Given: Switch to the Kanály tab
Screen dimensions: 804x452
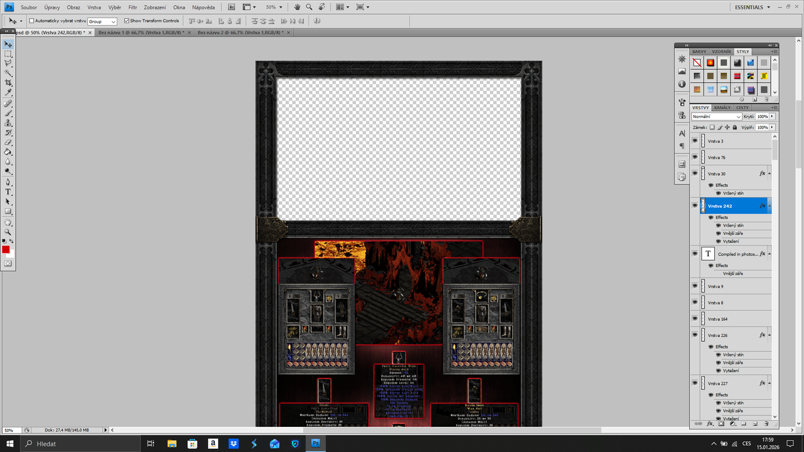Looking at the screenshot, I should pyautogui.click(x=722, y=107).
